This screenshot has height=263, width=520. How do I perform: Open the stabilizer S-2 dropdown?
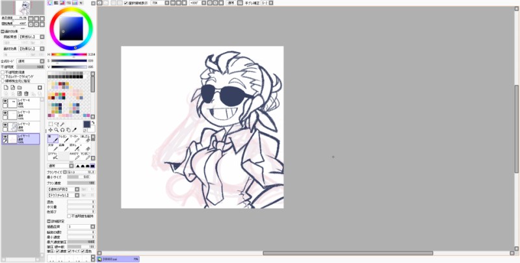tap(271, 3)
